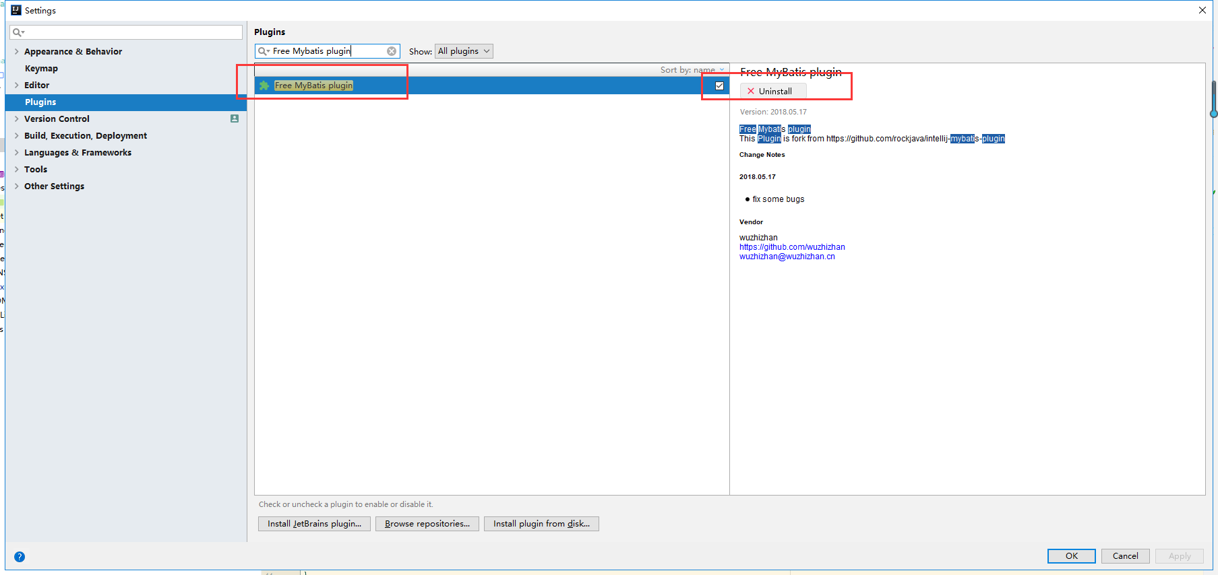Focus the plugins search input field
This screenshot has height=575, width=1218.
point(327,51)
